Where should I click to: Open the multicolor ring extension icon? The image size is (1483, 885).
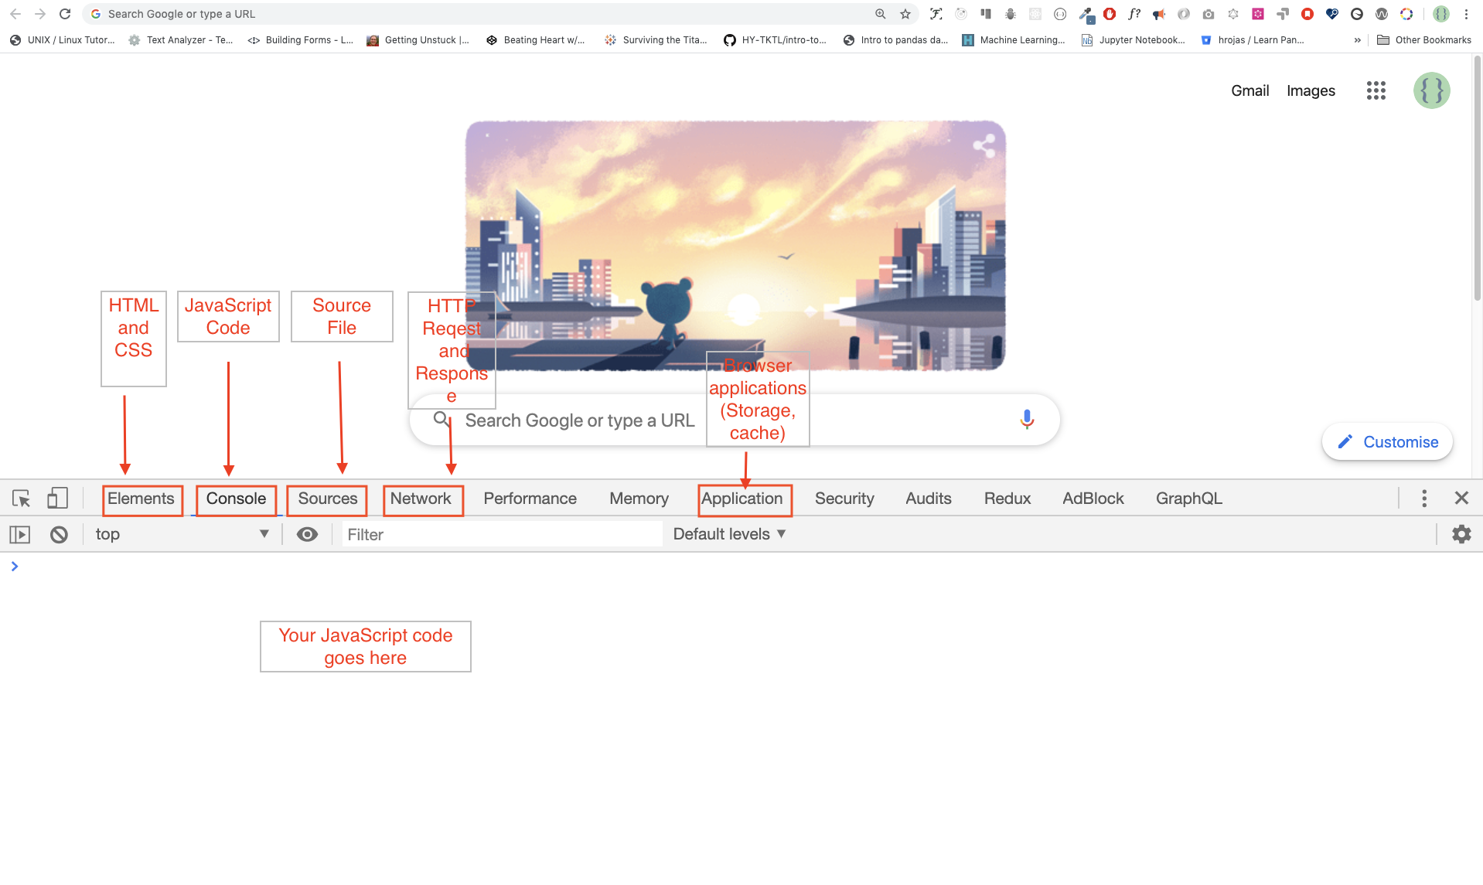1406,14
